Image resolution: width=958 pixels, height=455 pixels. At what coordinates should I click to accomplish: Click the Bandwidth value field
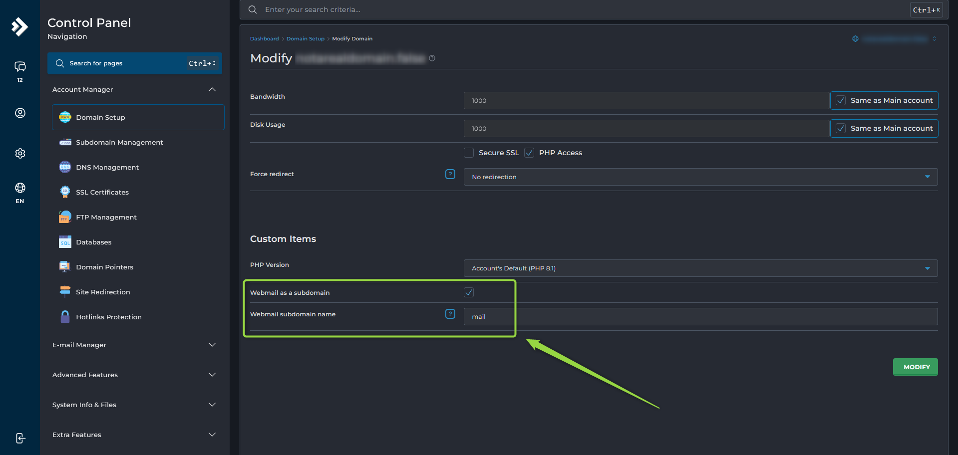646,100
